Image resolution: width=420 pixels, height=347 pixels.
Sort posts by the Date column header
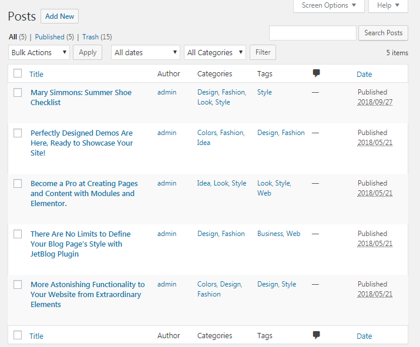tap(364, 74)
